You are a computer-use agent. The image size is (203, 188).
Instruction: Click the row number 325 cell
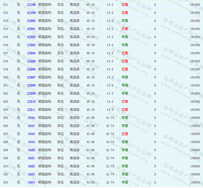pyautogui.click(x=5, y=118)
